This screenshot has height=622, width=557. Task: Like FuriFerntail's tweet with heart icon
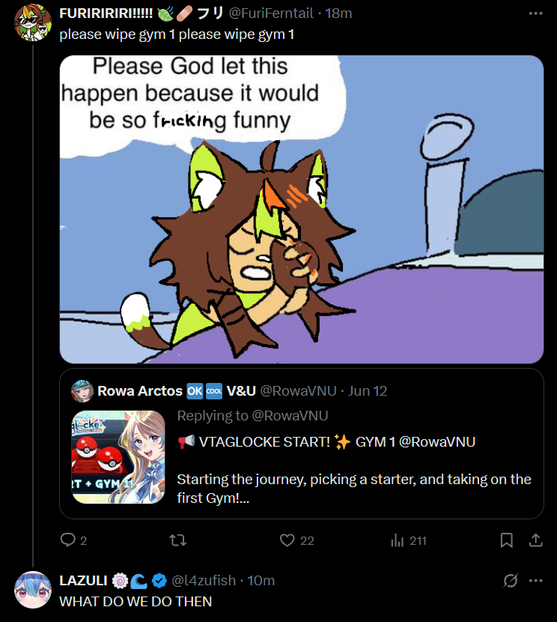coord(287,540)
